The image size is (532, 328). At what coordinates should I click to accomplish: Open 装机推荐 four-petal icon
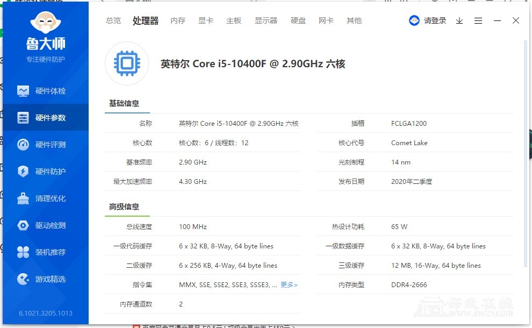point(23,252)
